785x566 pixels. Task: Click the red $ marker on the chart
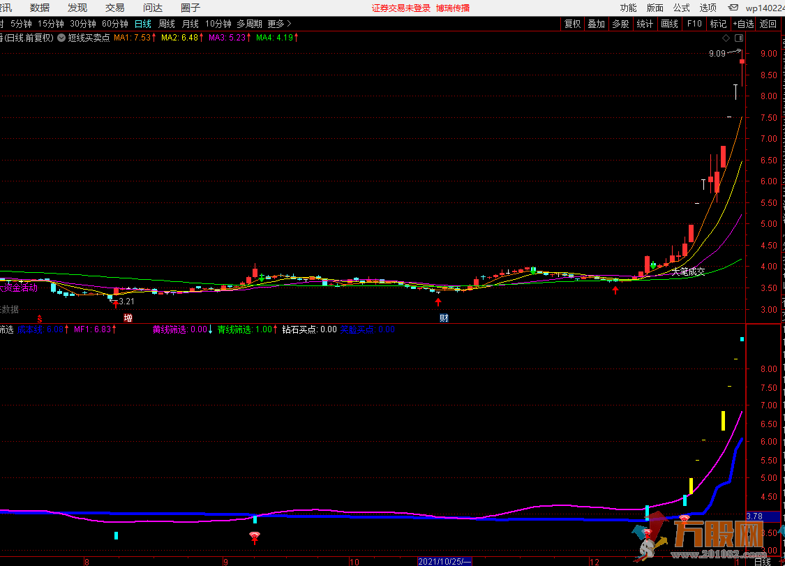click(40, 318)
